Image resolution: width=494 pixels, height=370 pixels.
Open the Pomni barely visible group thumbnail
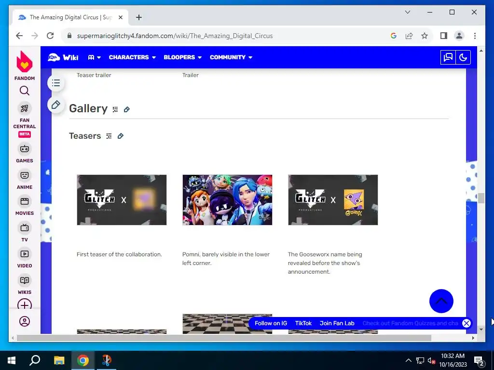[227, 200]
